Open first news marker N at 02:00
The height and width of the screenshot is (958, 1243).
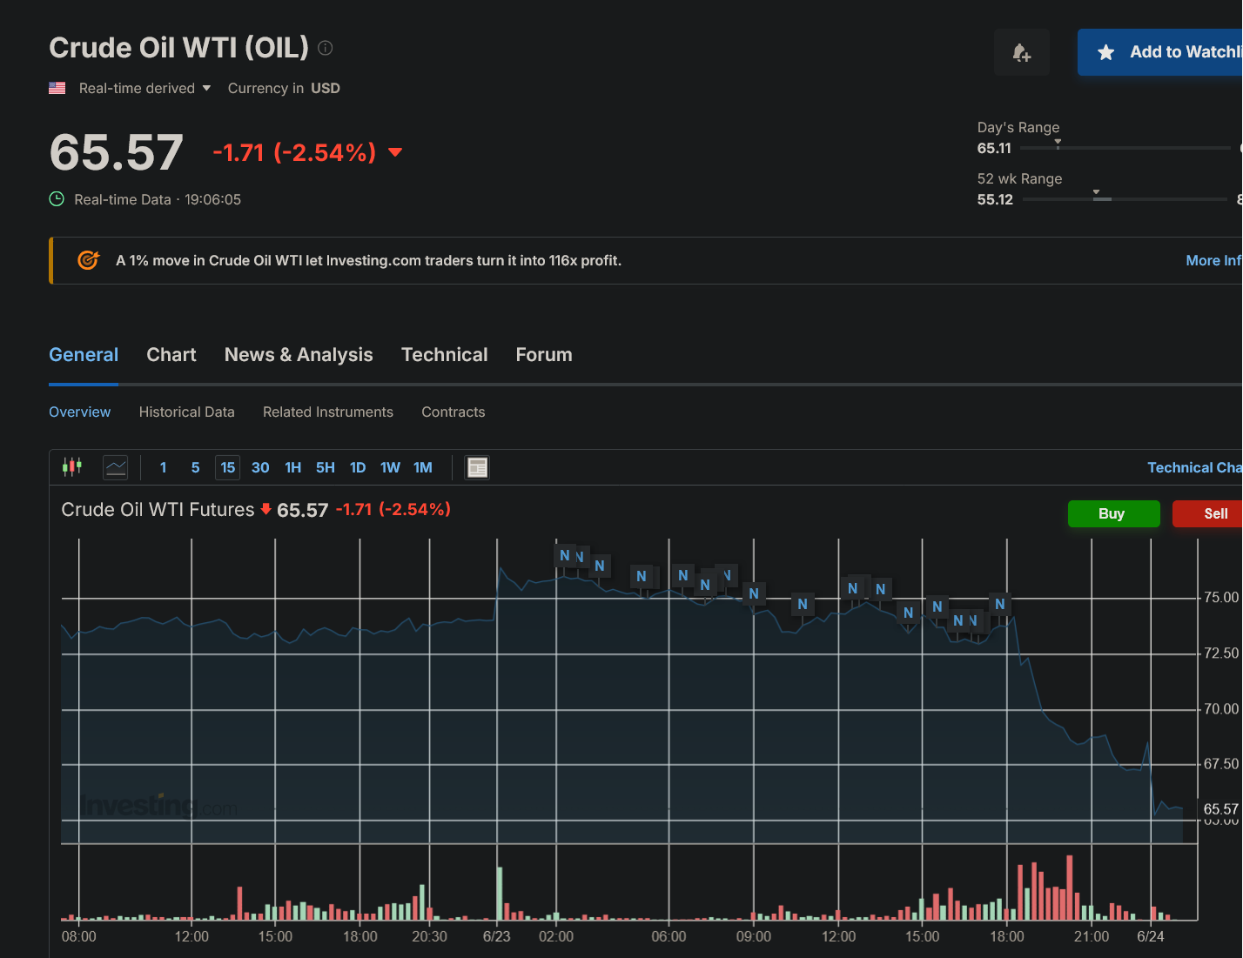point(565,555)
